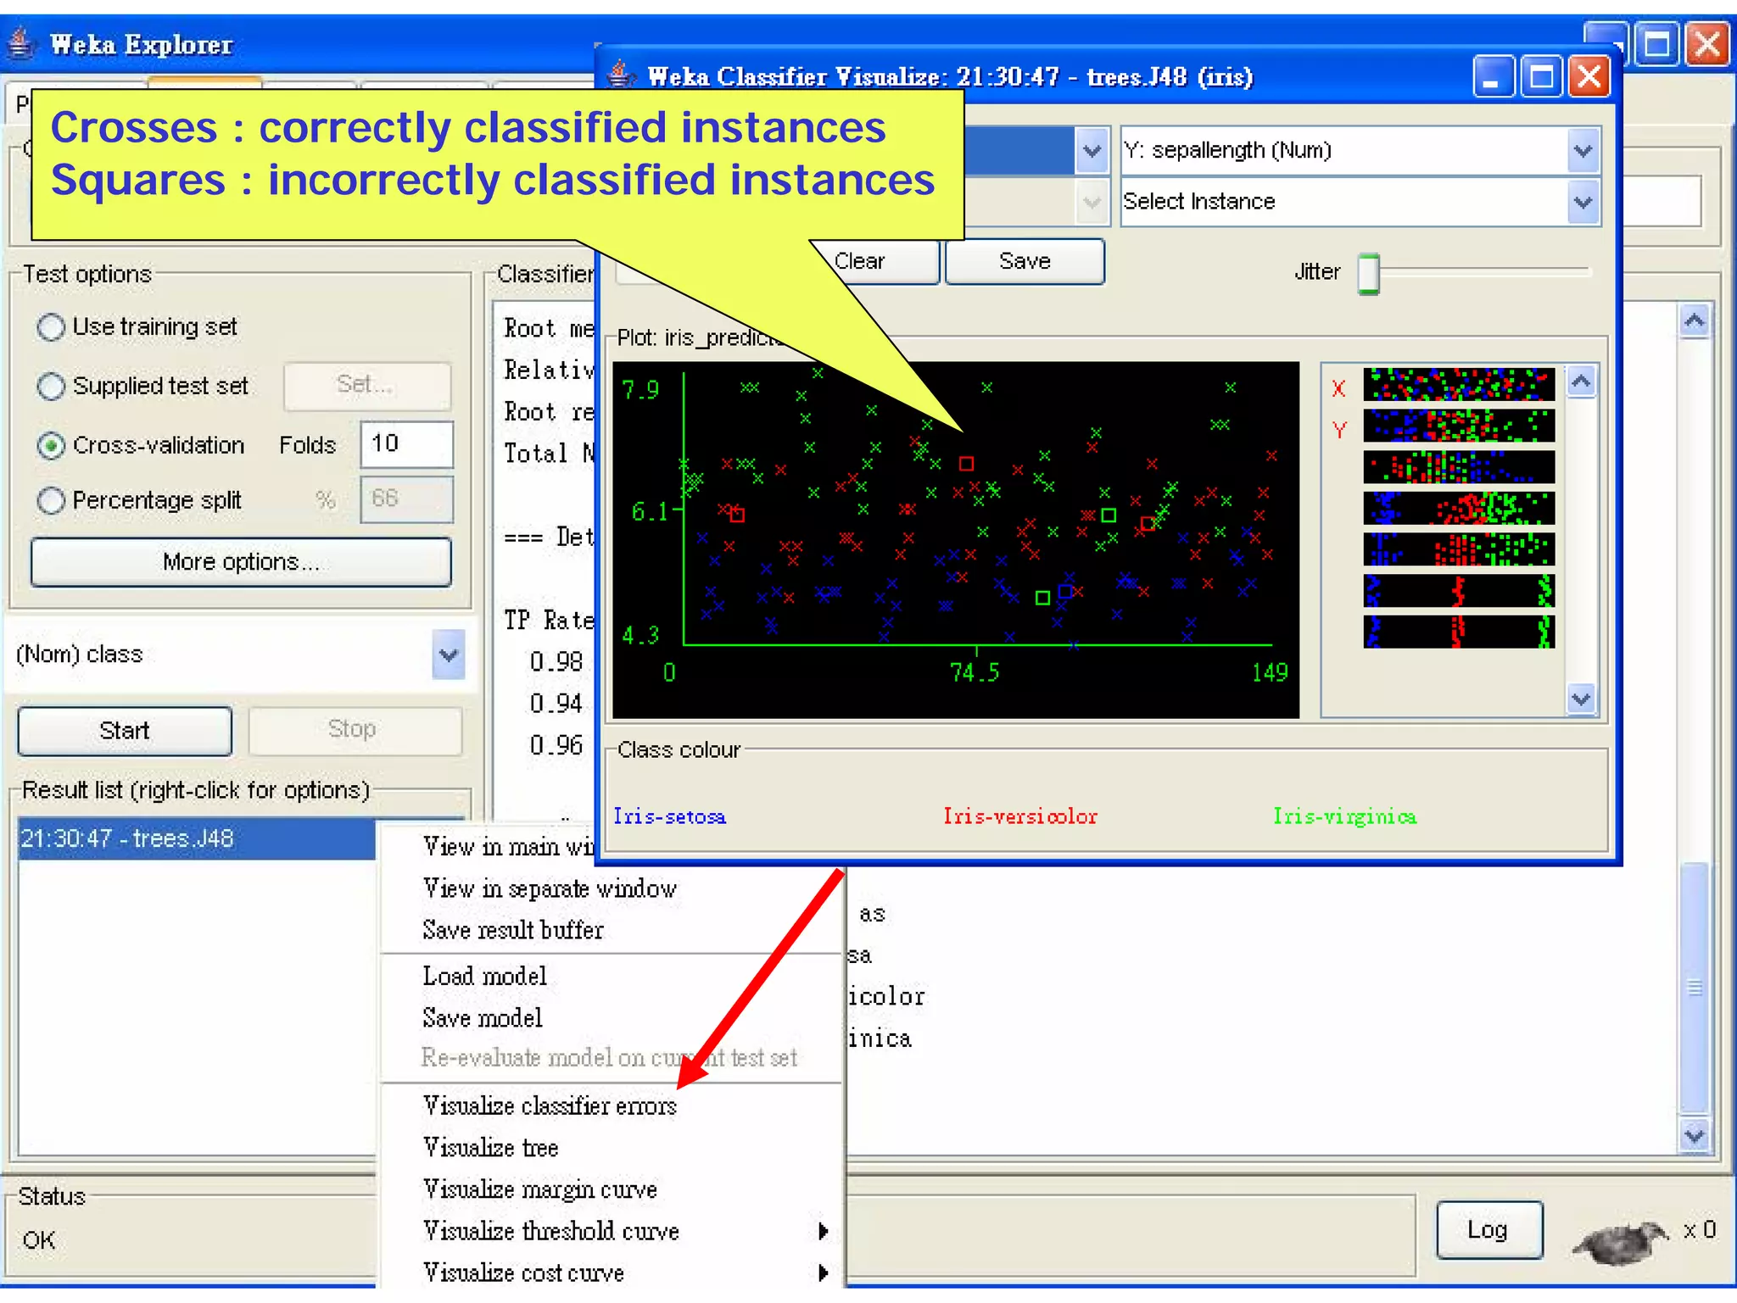
Task: Click the Folds input field
Action: click(406, 444)
